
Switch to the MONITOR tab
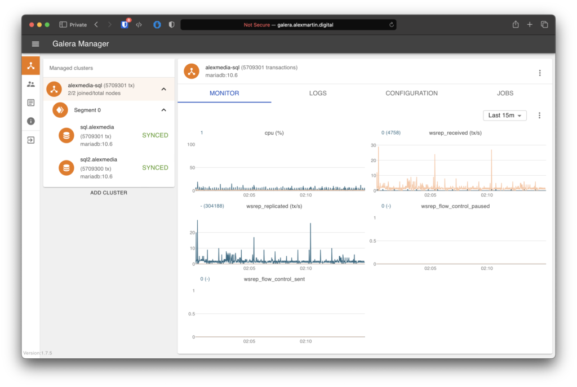[x=224, y=93]
